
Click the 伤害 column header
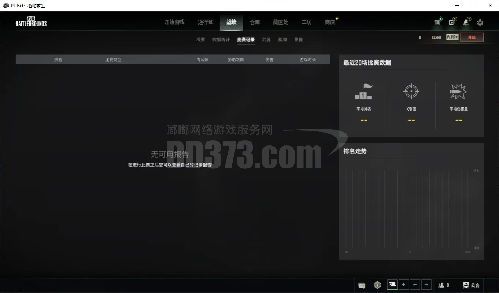269,59
